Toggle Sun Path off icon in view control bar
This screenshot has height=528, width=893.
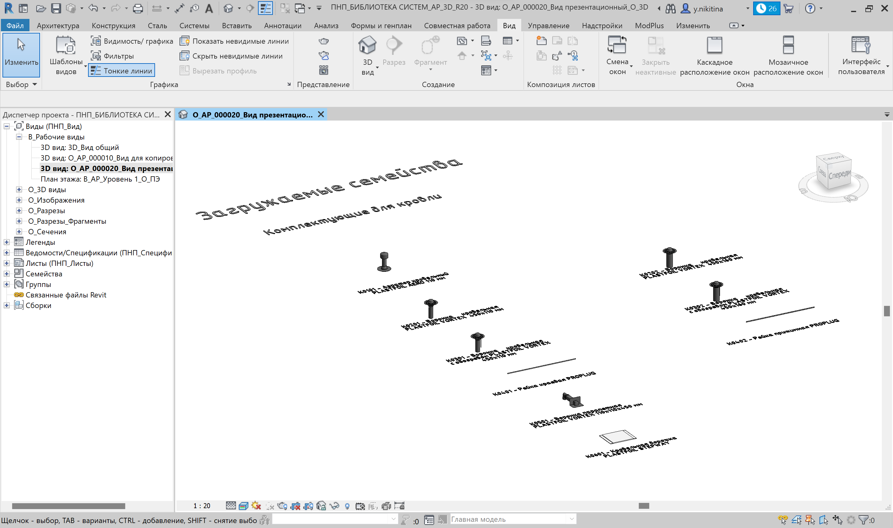(x=256, y=506)
